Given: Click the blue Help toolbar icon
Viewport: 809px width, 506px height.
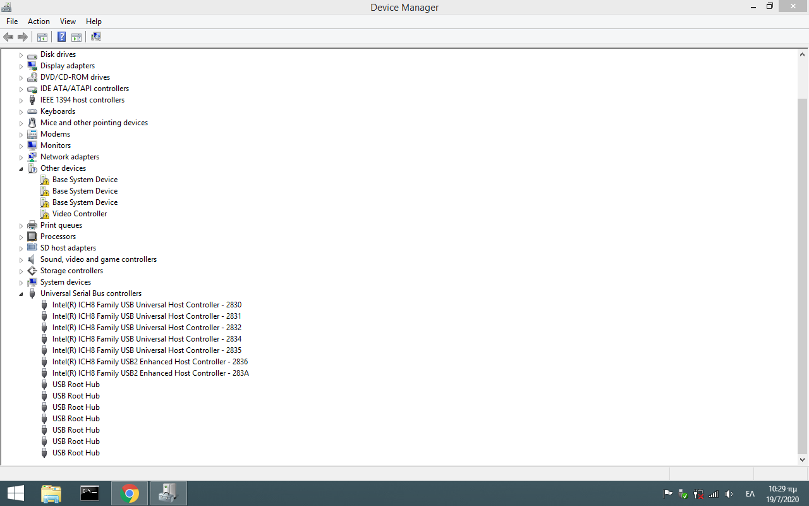Looking at the screenshot, I should tap(62, 37).
